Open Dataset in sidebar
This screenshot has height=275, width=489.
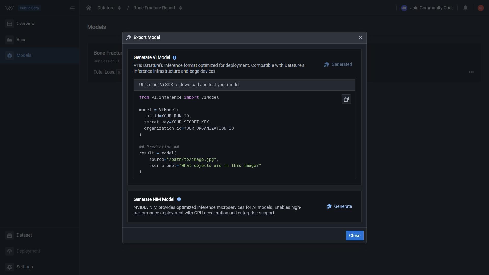[40, 235]
